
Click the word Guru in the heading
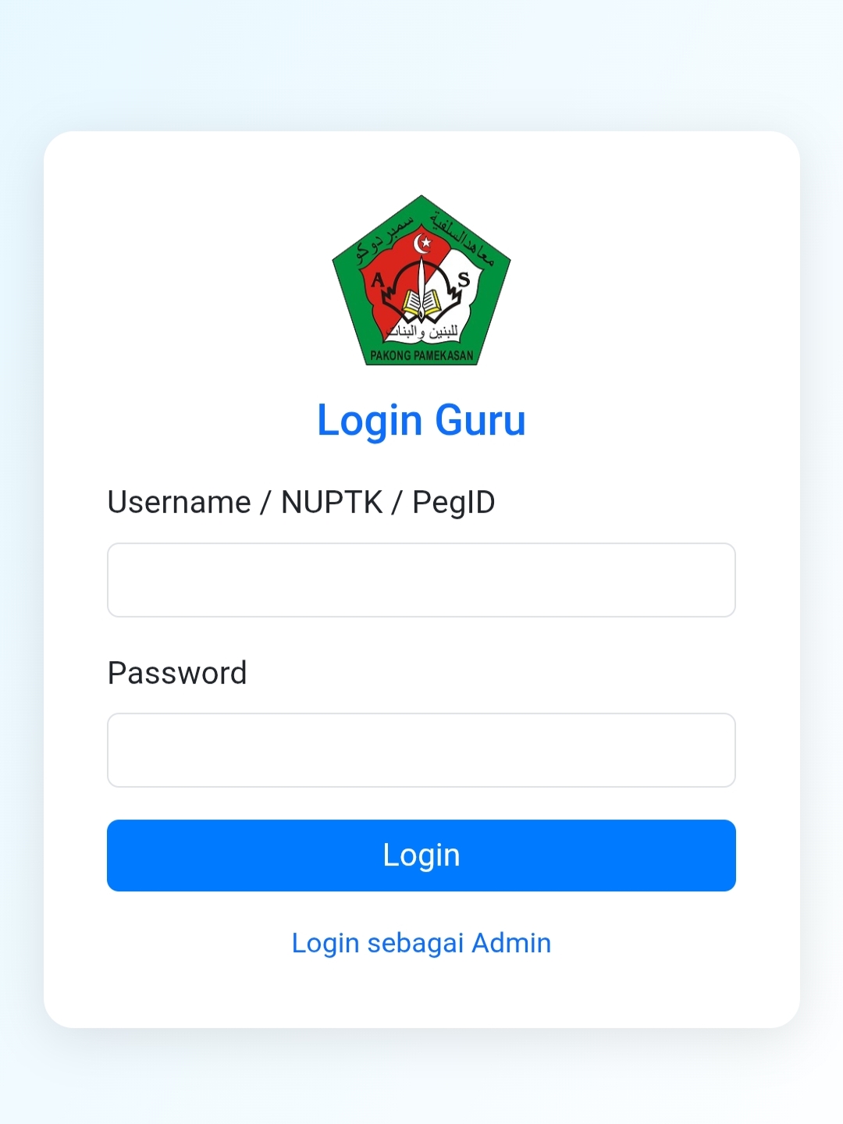pos(481,420)
